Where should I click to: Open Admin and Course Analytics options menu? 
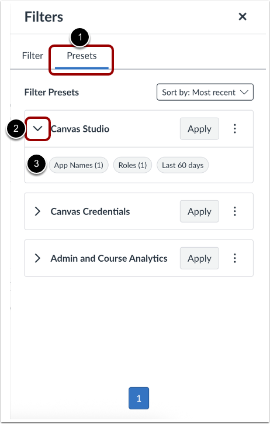tap(235, 258)
